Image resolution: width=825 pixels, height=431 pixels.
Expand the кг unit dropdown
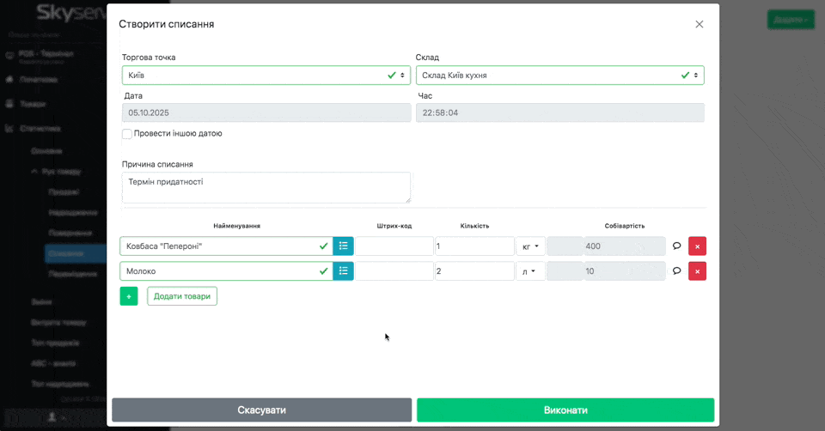(x=530, y=246)
